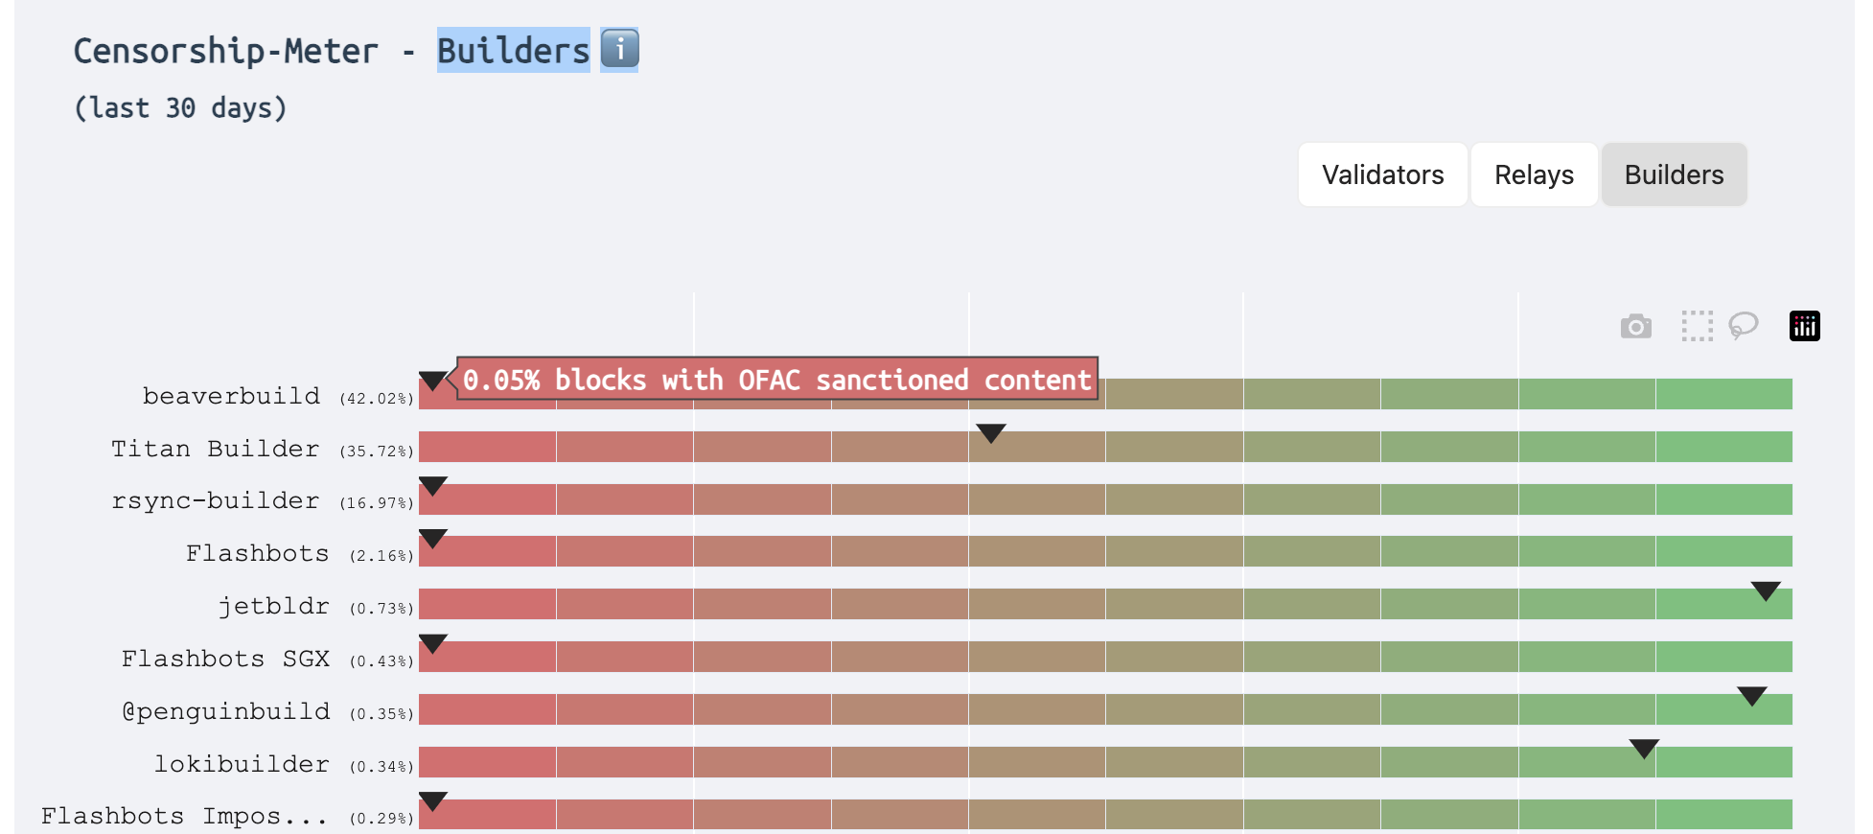Click the info icon beside Builders title
Viewport: 1873px width, 834px height.
(x=619, y=49)
